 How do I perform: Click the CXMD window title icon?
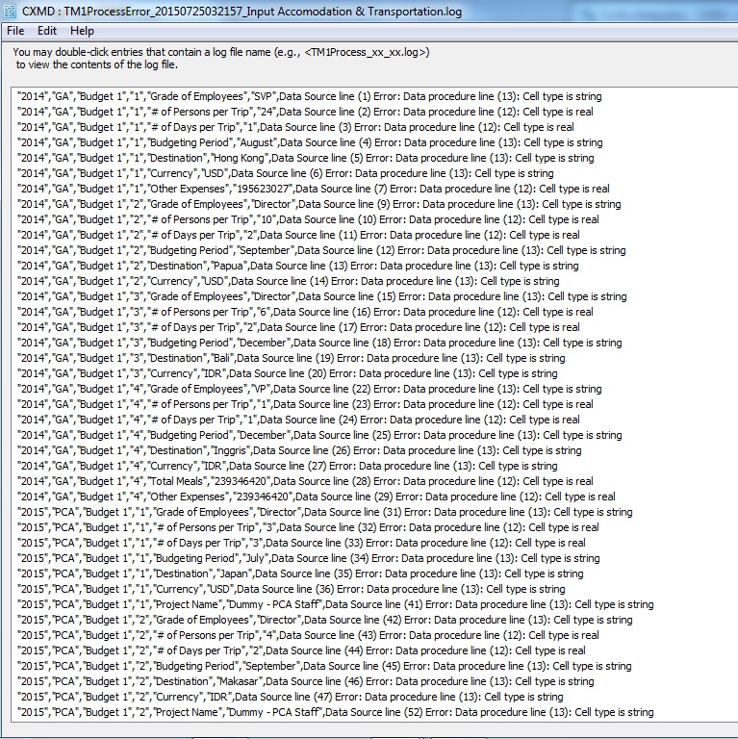coord(10,11)
